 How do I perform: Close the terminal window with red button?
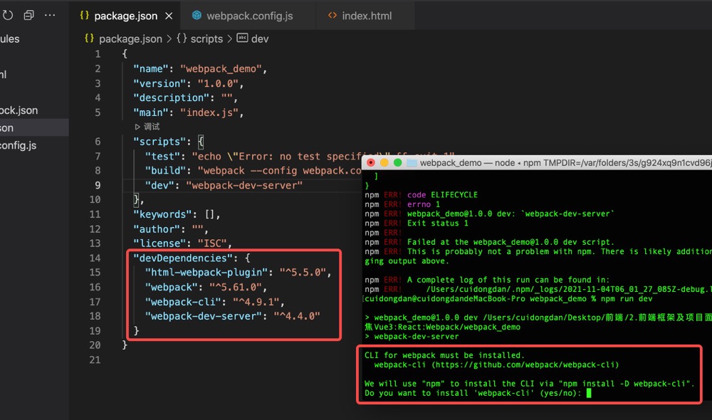tap(370, 162)
